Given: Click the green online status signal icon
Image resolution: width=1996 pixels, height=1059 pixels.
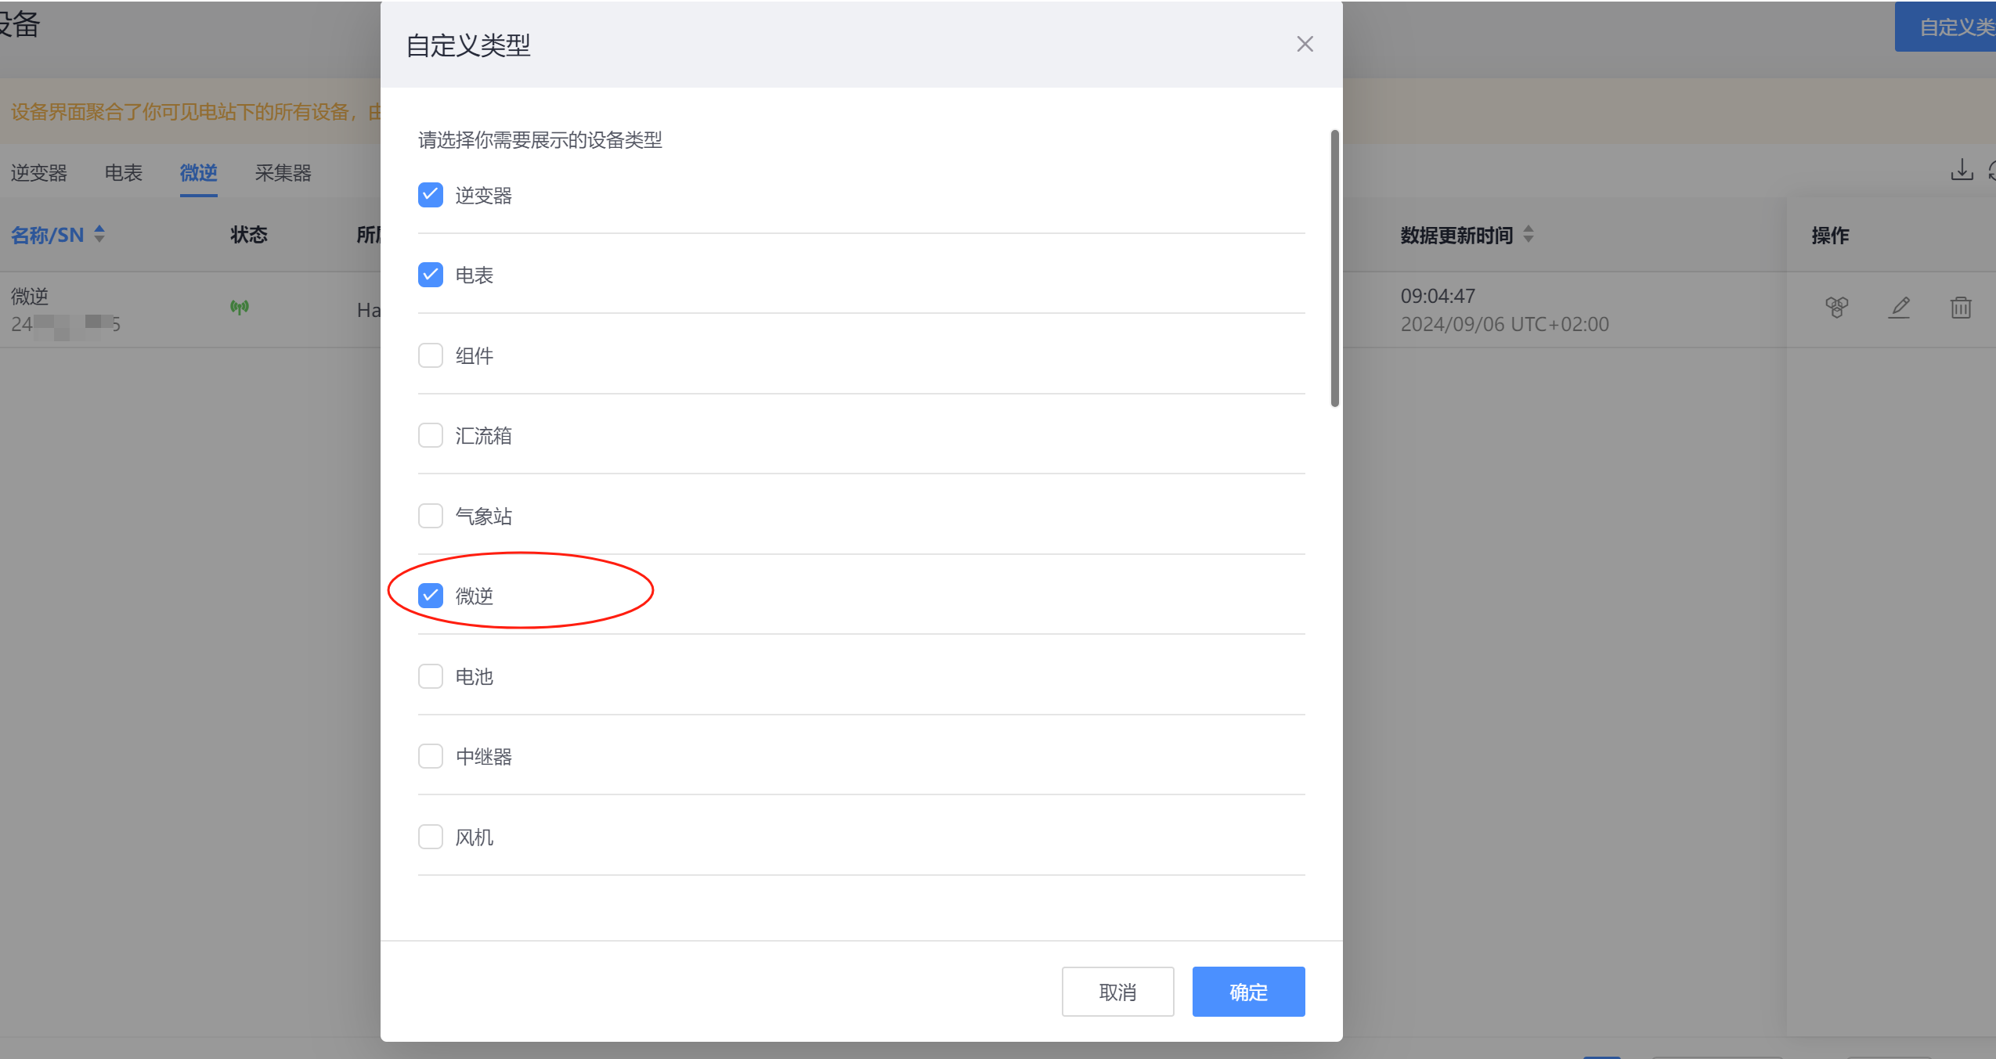Looking at the screenshot, I should tap(240, 307).
